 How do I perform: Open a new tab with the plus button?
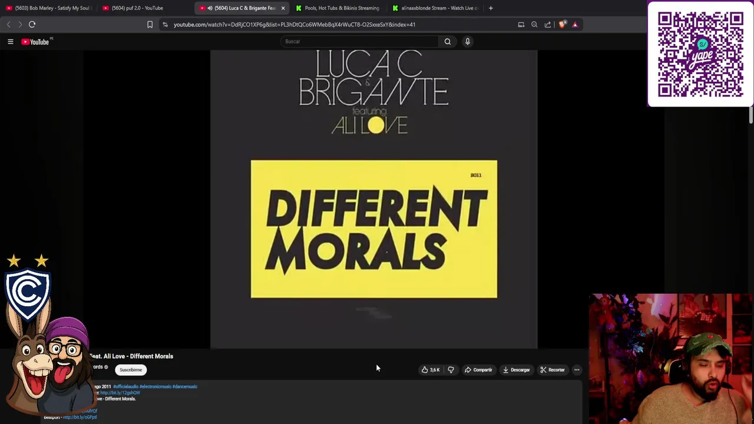point(491,8)
